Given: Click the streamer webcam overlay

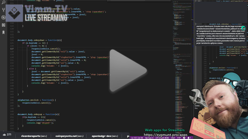Looking at the screenshot, I should click(221, 109).
